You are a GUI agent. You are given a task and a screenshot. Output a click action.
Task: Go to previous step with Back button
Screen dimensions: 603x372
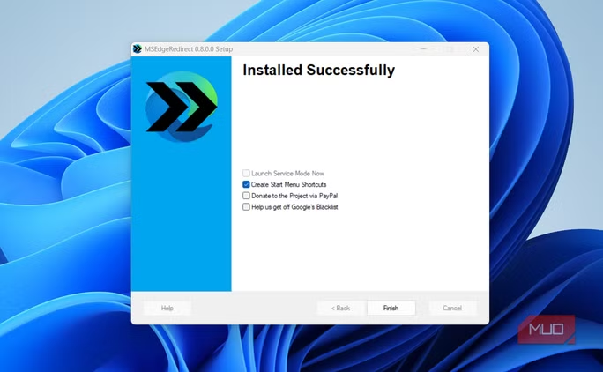[x=340, y=309]
